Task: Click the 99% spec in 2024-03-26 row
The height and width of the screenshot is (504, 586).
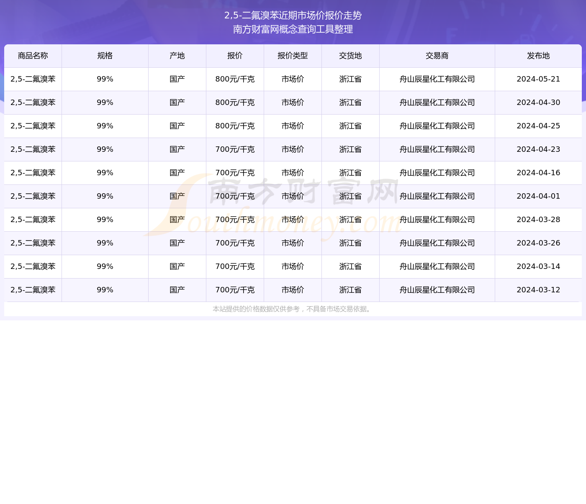Action: point(105,243)
